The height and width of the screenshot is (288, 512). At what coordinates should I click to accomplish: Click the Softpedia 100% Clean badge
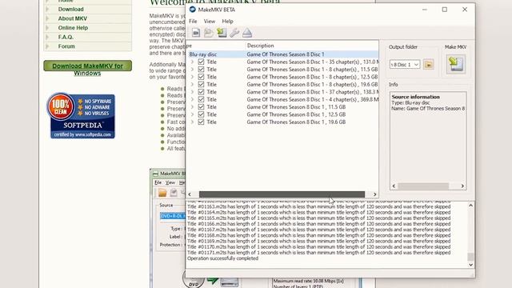pos(81,115)
